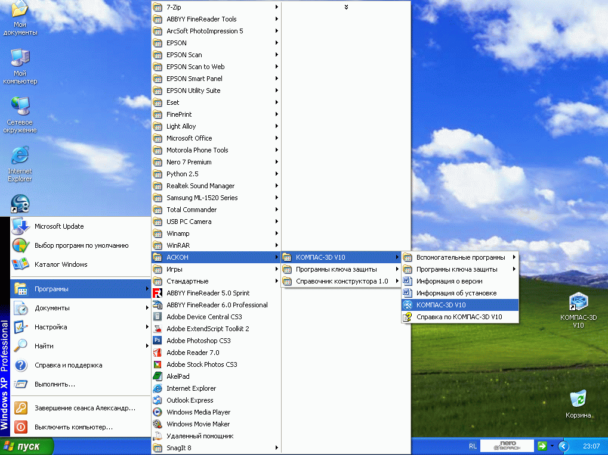Open the Документы start menu item

pos(81,308)
